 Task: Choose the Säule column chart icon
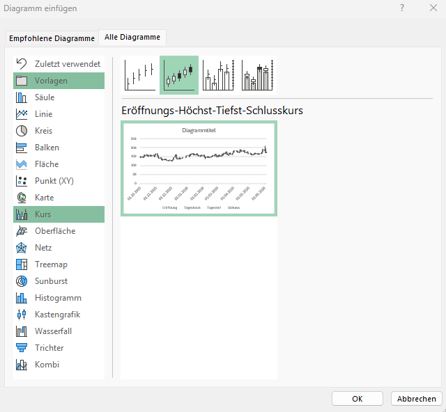coord(22,97)
